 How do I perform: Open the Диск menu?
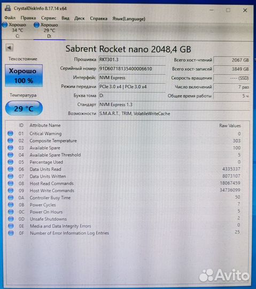[x=79, y=18]
